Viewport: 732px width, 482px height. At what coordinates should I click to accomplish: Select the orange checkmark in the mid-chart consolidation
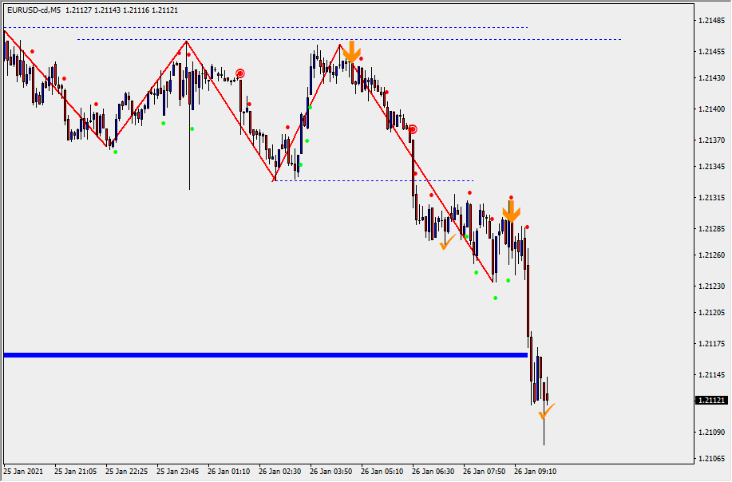click(x=447, y=241)
